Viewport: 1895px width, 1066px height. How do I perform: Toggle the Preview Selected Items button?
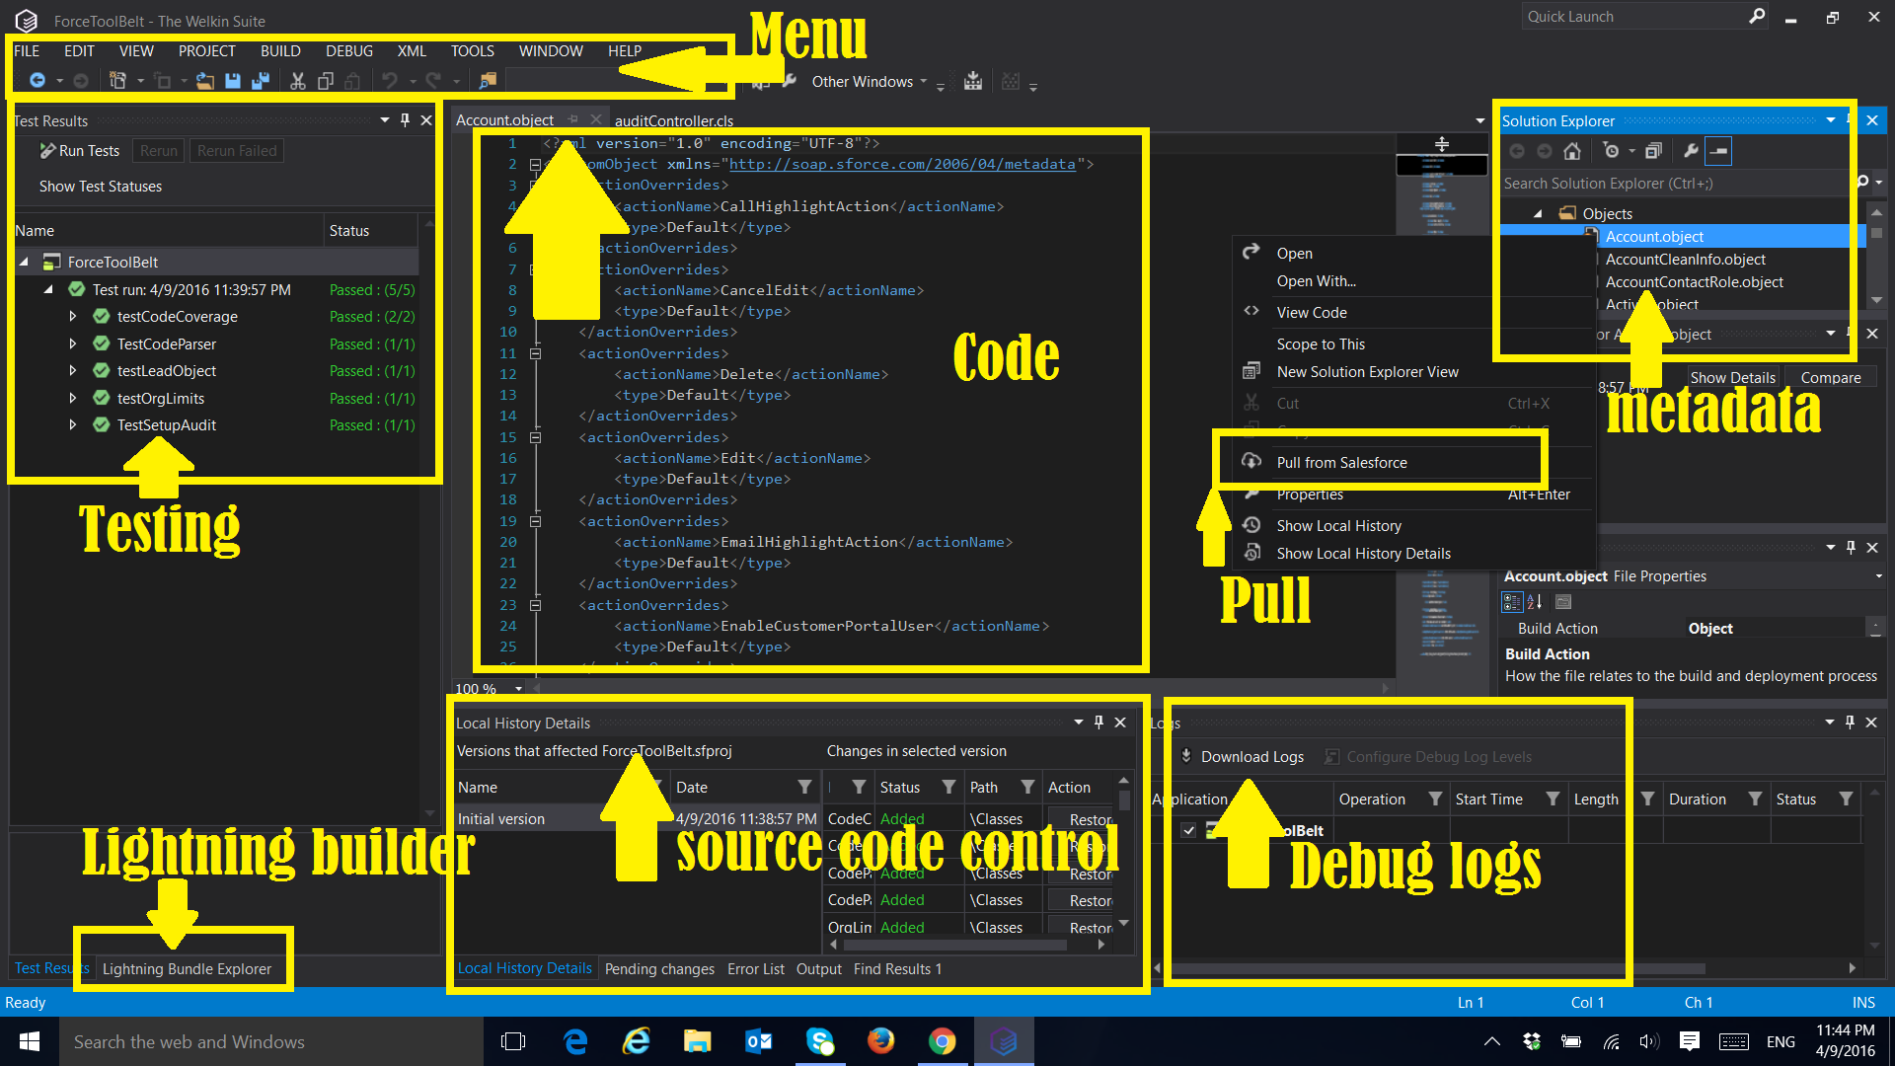(1718, 151)
